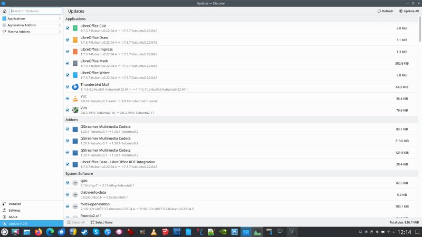Uncheck the LibreOffice Impress update

[x=68, y=52]
